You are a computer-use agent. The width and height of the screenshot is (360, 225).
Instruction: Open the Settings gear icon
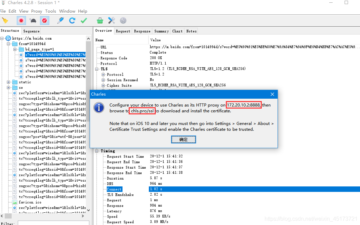coord(123,20)
